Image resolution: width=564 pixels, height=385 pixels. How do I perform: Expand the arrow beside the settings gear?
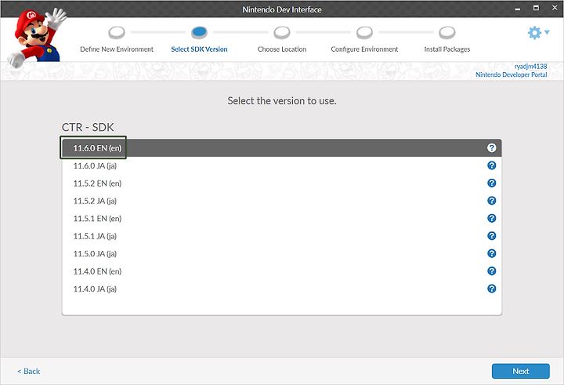coord(547,32)
